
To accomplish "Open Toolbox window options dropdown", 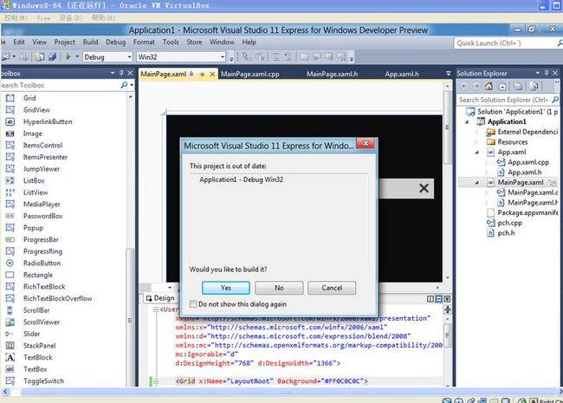I will click(x=113, y=74).
